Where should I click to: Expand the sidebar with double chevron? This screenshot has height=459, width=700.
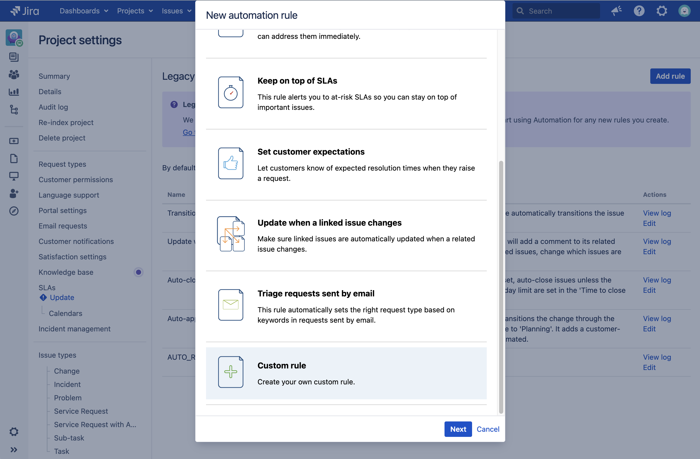(x=14, y=449)
